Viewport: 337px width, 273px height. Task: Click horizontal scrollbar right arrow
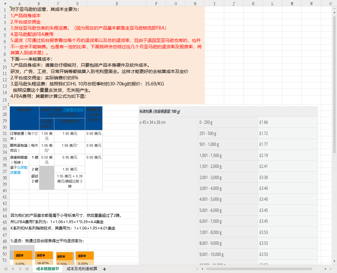[325, 269]
